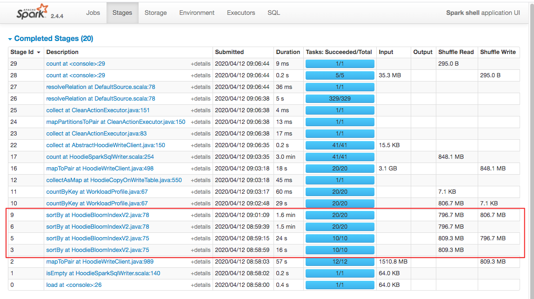Sort table by Description header

(62, 52)
